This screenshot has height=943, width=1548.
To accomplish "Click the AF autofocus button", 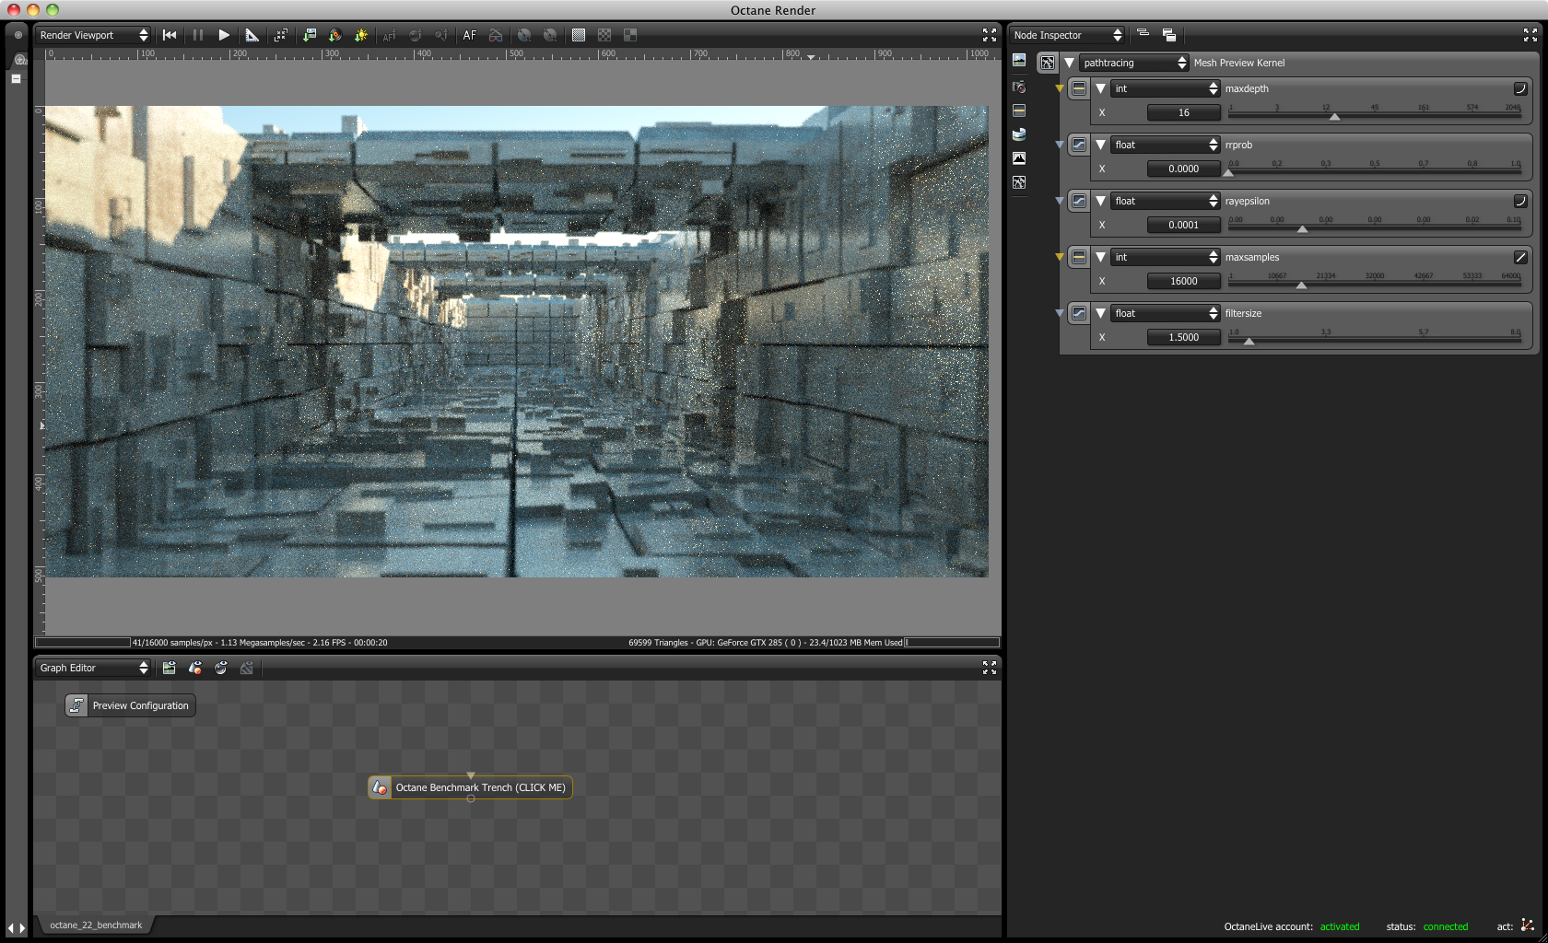I will [x=470, y=35].
